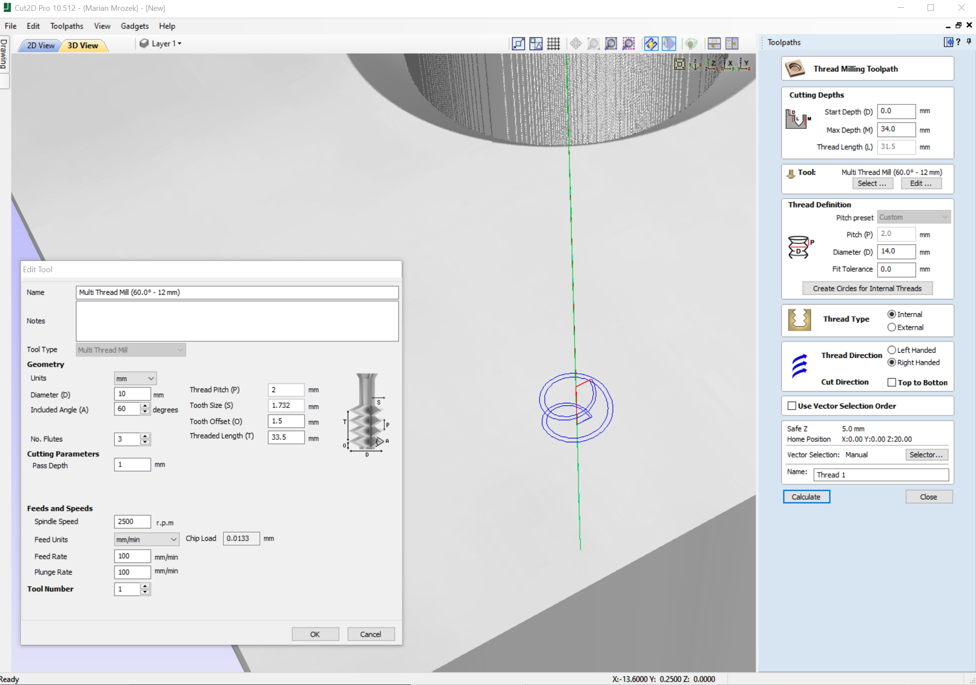This screenshot has height=685, width=976.
Task: Click the view along Y axis icon
Action: (x=744, y=64)
